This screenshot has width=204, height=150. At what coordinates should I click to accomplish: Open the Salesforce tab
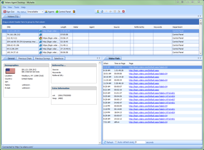pos(59,58)
